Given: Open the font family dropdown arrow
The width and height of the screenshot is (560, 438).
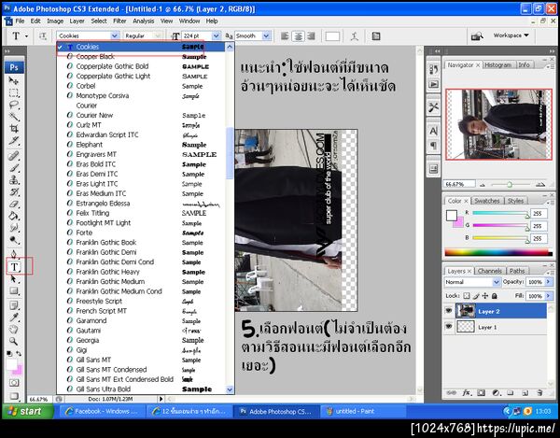Looking at the screenshot, I should click(x=115, y=35).
